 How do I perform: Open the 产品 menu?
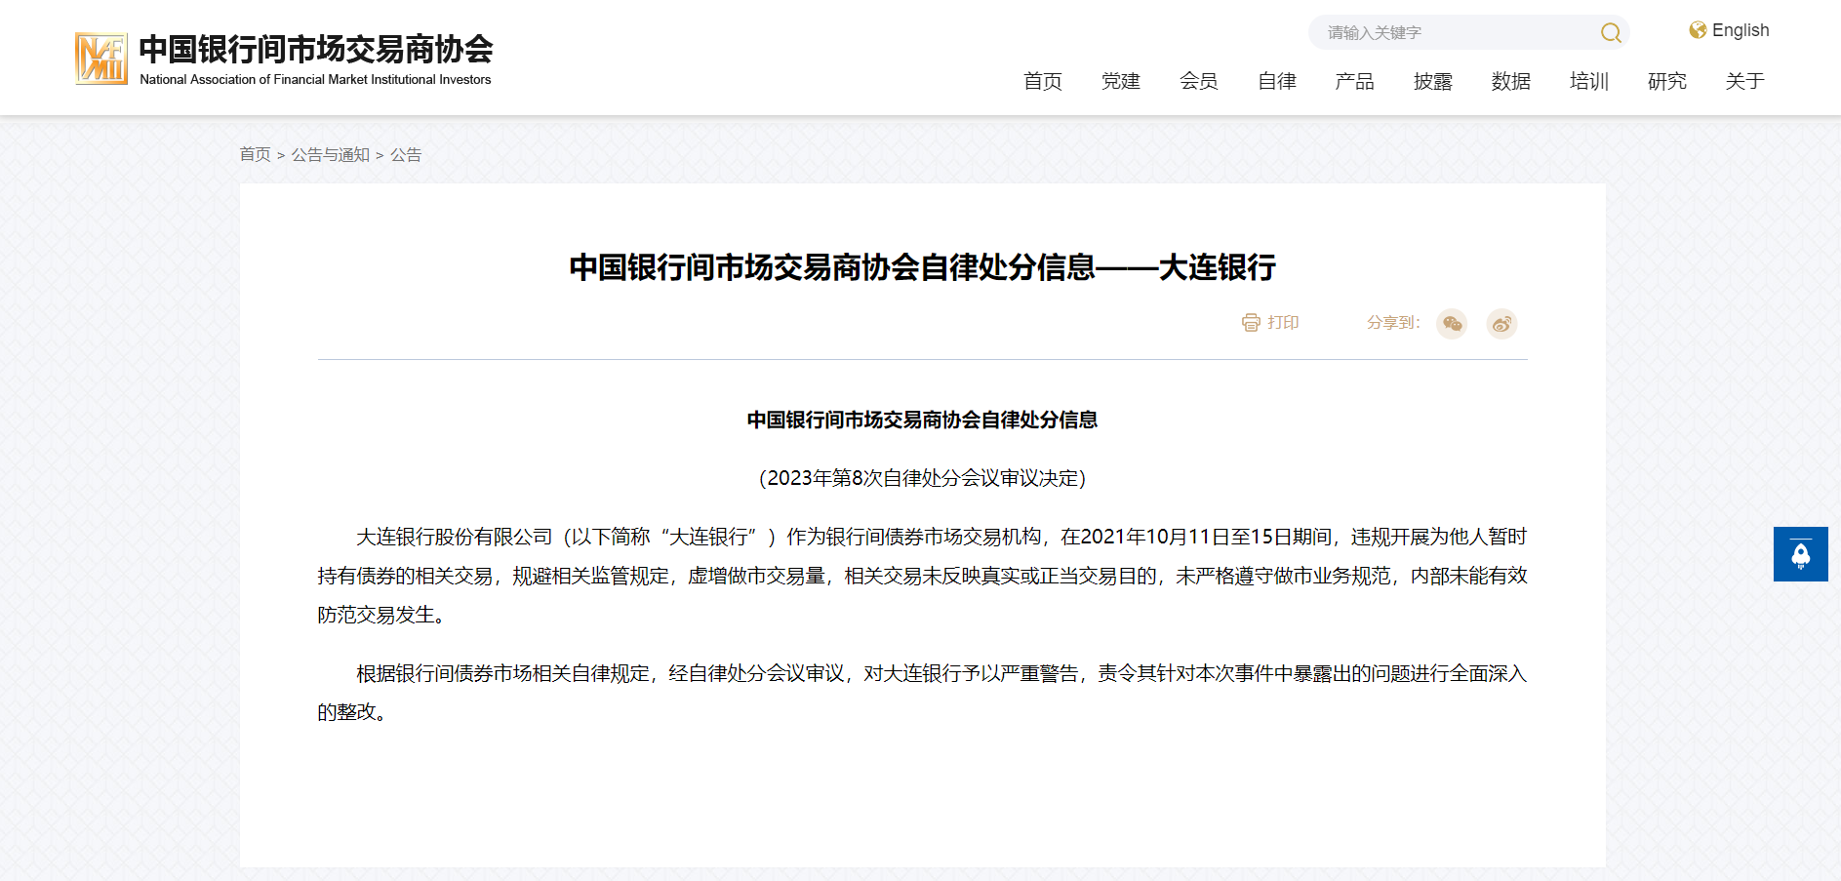(x=1354, y=81)
